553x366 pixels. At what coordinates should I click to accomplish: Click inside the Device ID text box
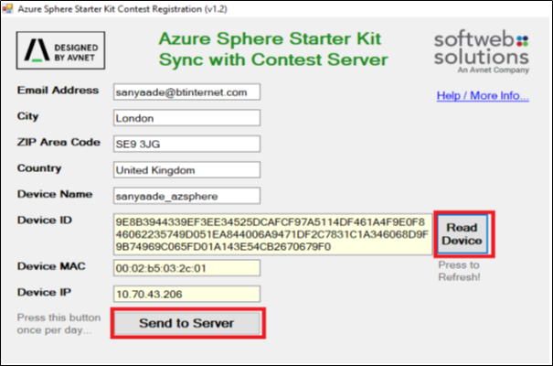[271, 234]
